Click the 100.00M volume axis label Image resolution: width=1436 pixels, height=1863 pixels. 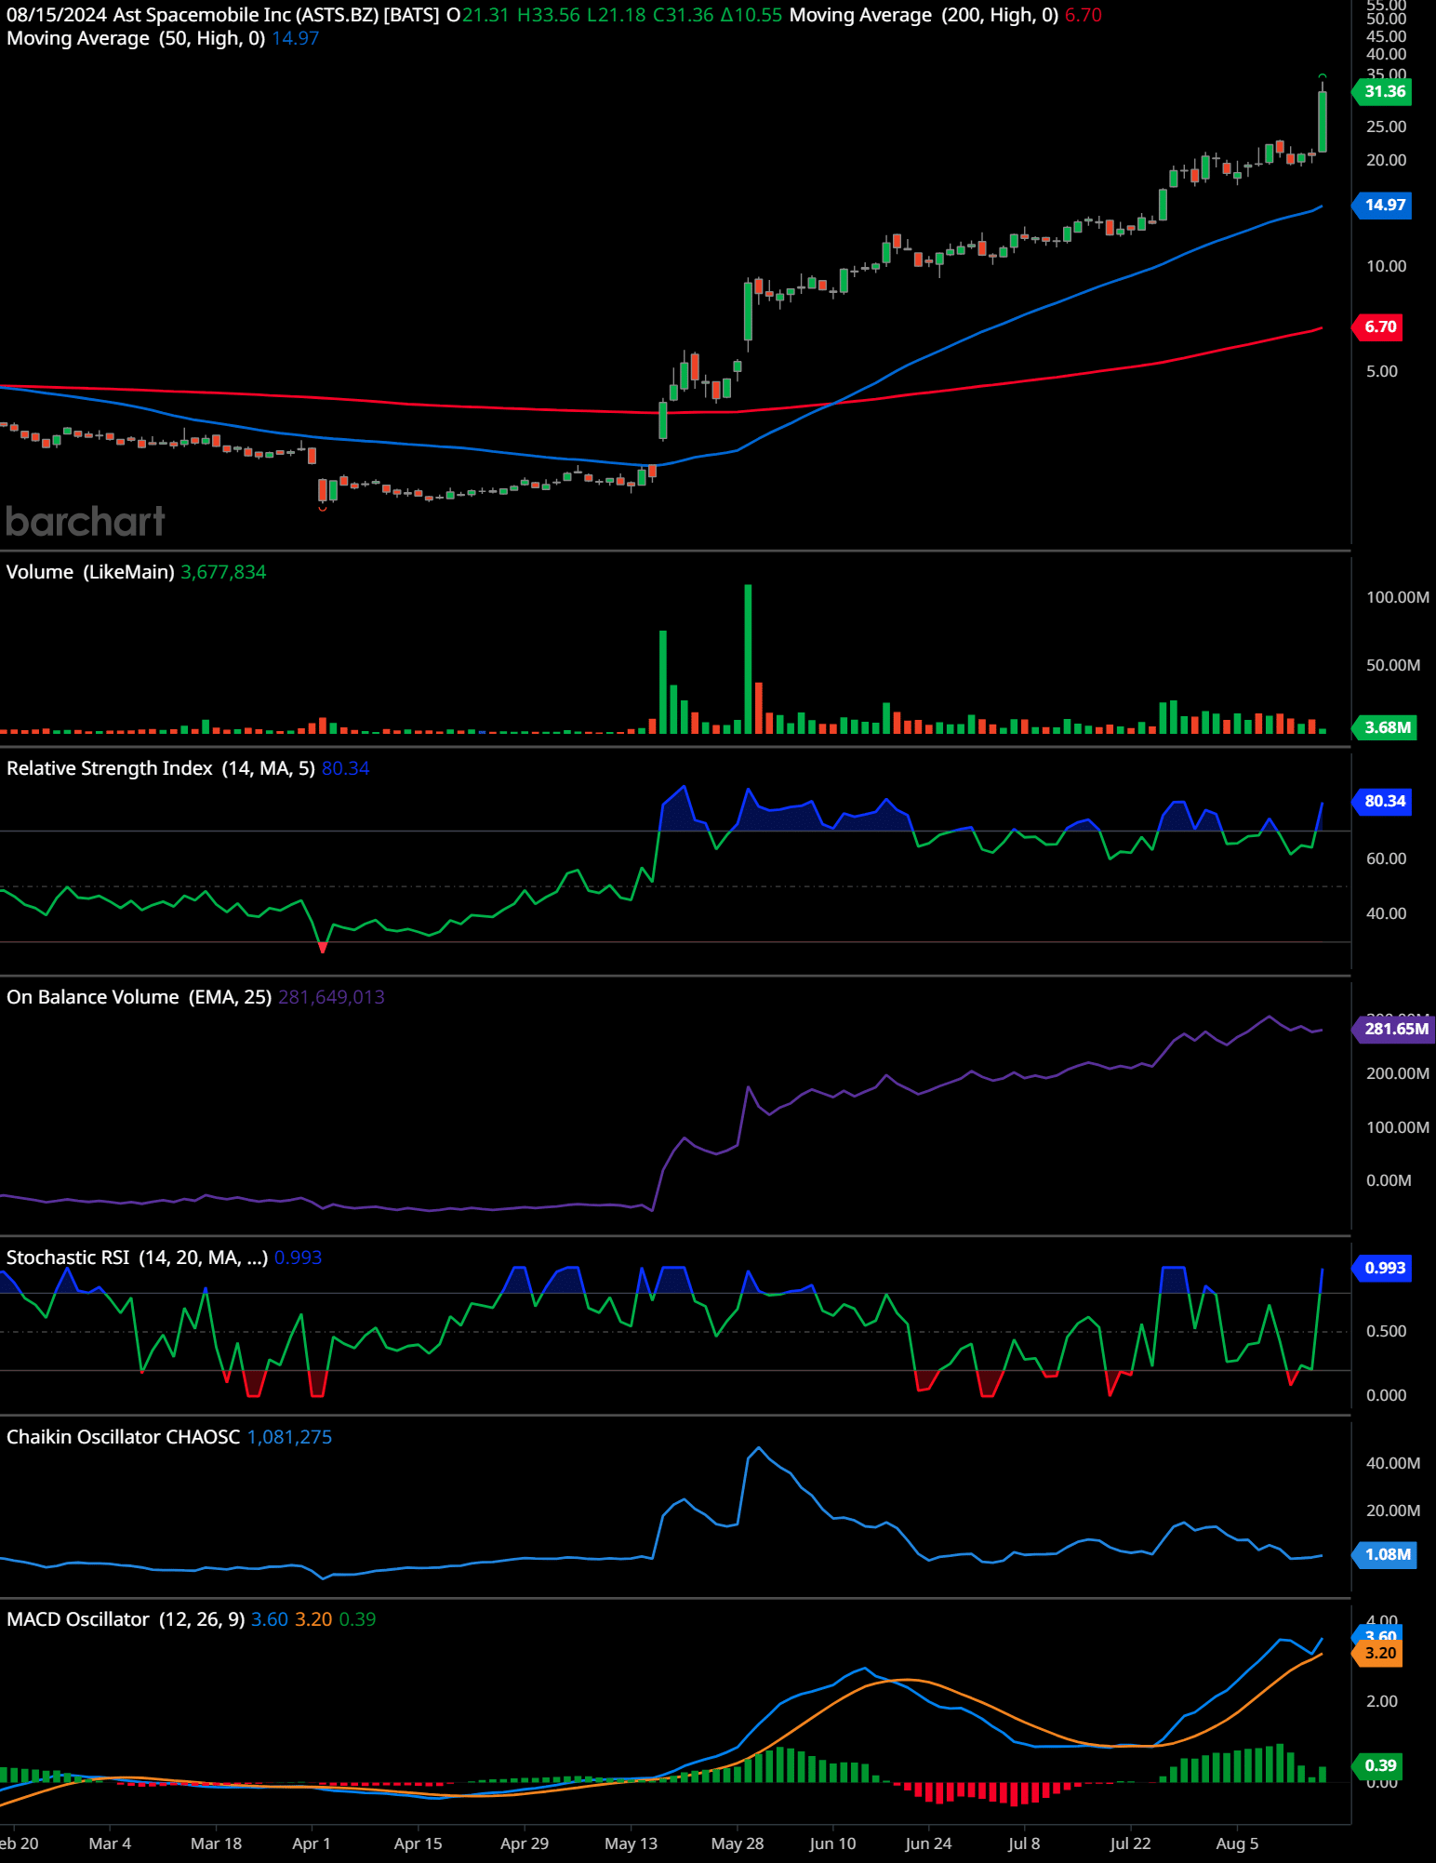click(x=1397, y=597)
